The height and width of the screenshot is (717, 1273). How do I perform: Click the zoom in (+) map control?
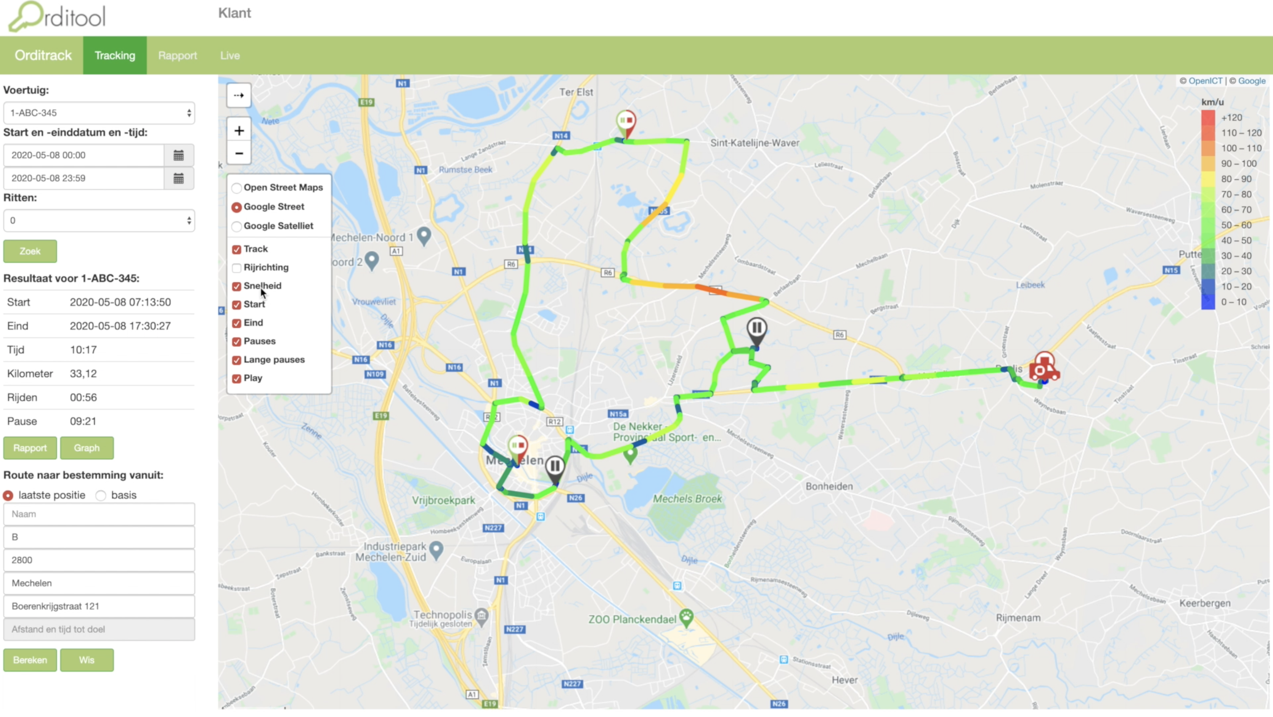239,130
